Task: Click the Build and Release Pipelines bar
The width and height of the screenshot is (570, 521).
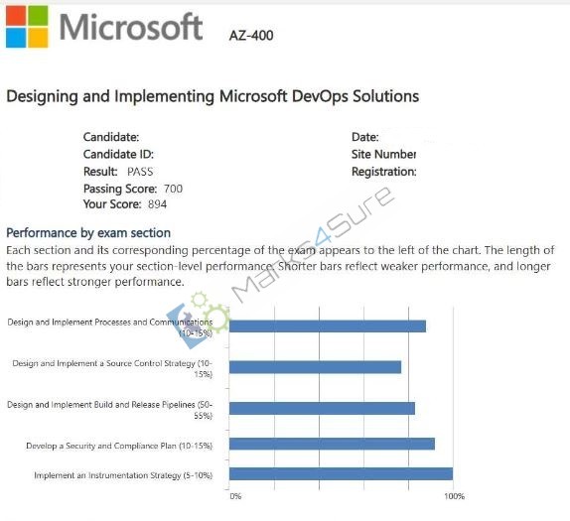Action: 322,408
